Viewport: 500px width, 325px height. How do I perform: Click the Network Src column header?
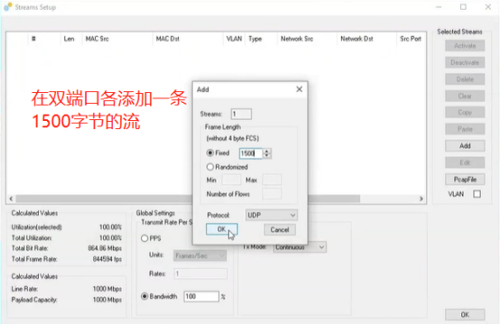tap(297, 39)
